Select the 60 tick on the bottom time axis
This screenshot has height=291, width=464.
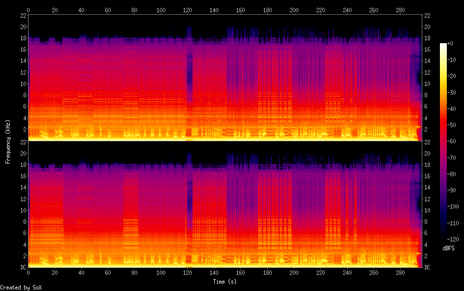[108, 273]
